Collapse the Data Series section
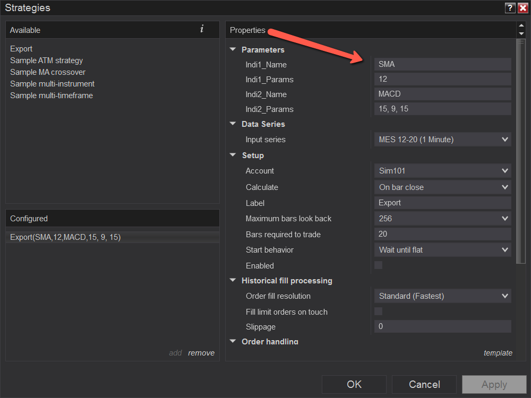 (233, 124)
